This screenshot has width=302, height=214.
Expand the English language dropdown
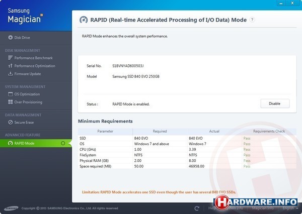pyautogui.click(x=290, y=208)
